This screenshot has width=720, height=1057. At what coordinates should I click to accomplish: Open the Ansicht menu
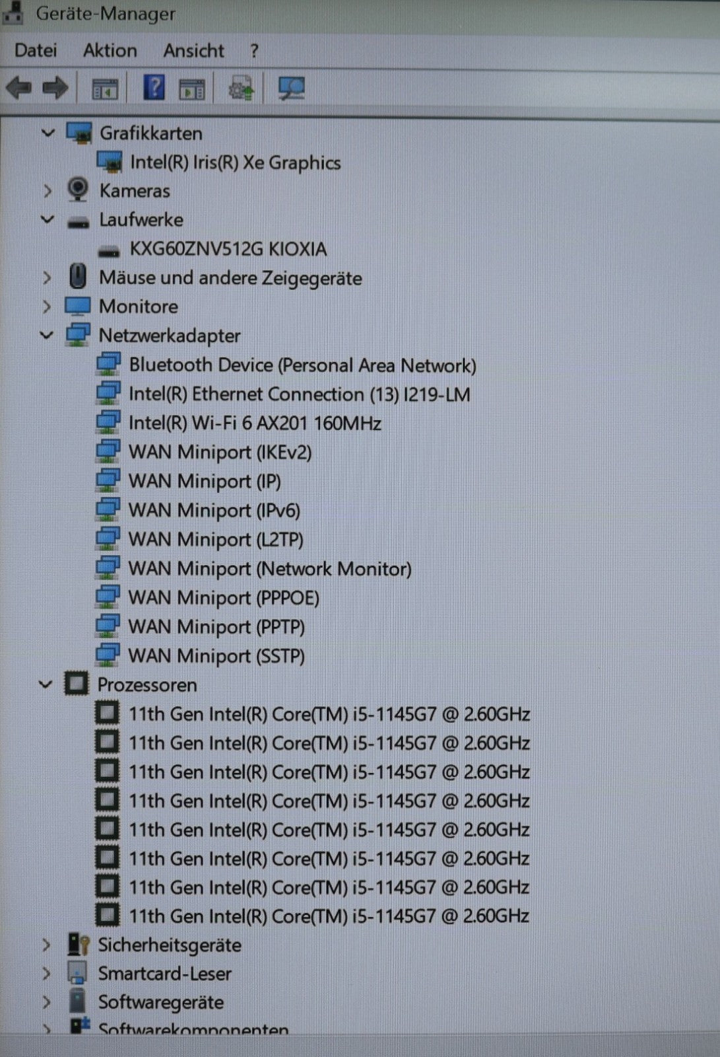[x=193, y=50]
